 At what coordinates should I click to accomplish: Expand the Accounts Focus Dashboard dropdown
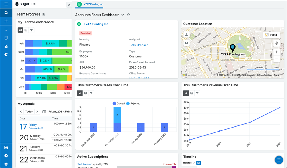(123, 15)
